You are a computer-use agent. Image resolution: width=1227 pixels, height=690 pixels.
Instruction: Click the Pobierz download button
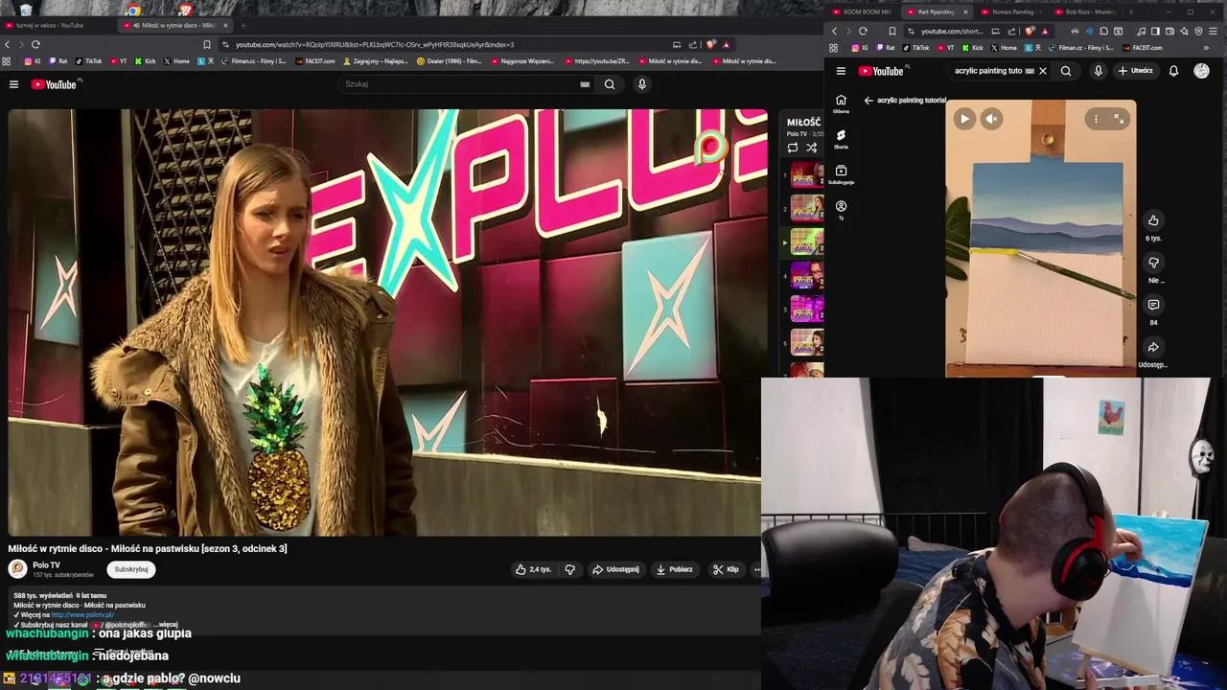coord(674,569)
